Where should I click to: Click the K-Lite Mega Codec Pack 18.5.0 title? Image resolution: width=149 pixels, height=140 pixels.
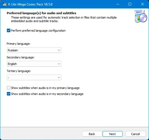click(30, 4)
